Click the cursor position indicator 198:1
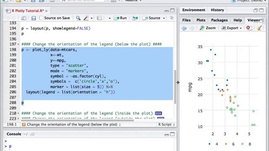The width and height of the screenshot is (269, 151). 12,125
